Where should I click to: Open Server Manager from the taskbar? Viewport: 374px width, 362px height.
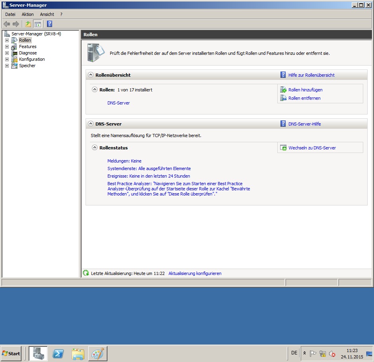[38, 353]
